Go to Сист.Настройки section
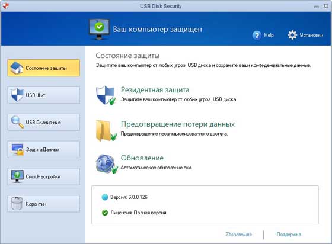 point(44,176)
